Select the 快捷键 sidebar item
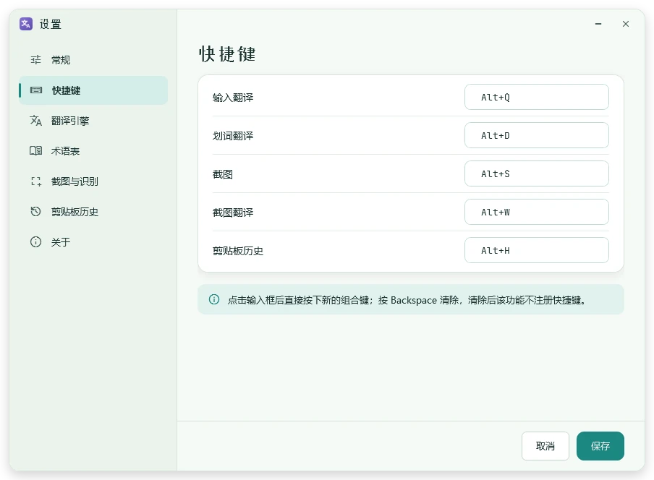 coord(93,90)
